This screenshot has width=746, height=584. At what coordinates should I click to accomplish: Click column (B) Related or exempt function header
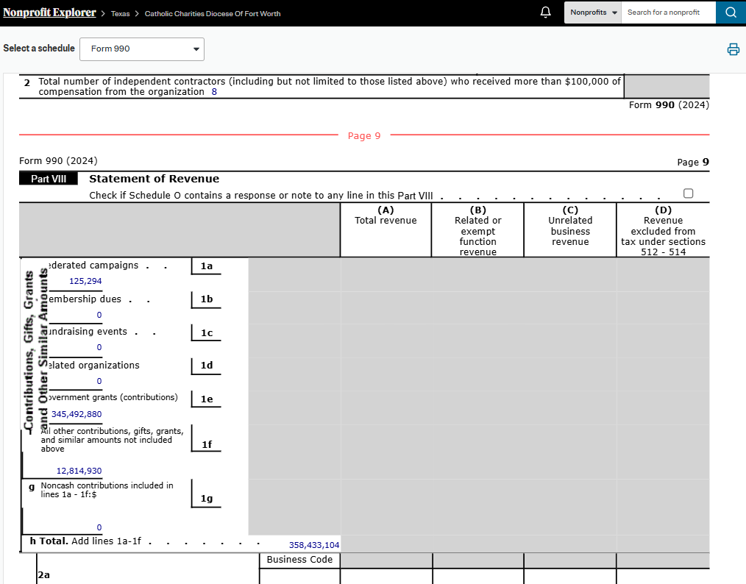click(x=477, y=231)
